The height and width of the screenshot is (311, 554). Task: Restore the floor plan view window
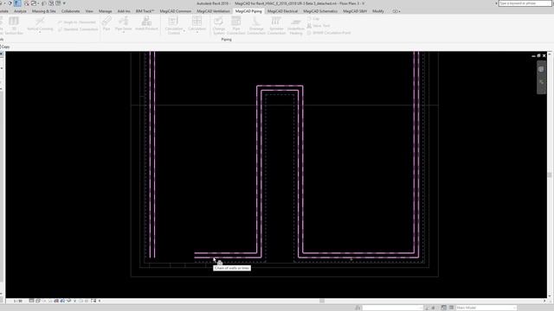point(538,55)
